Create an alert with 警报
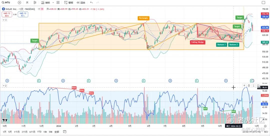Image resolution: width=270 pixels, height=136 pixels. click(x=68, y=2)
